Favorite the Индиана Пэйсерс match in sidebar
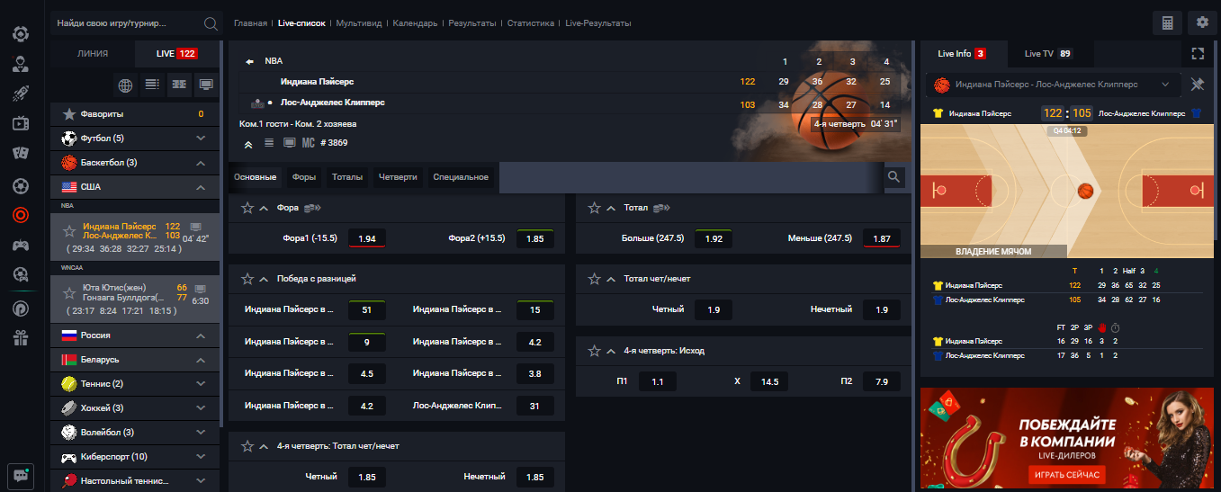This screenshot has height=492, width=1221. click(x=68, y=231)
